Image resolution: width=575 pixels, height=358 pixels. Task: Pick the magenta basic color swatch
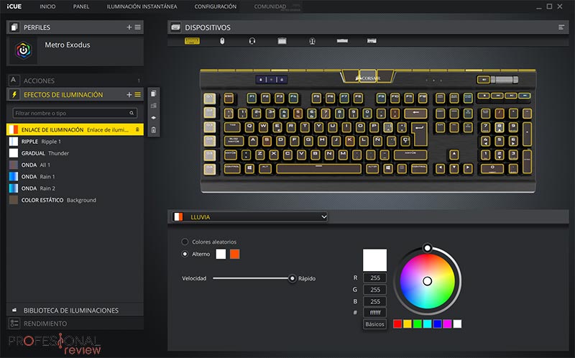point(447,324)
